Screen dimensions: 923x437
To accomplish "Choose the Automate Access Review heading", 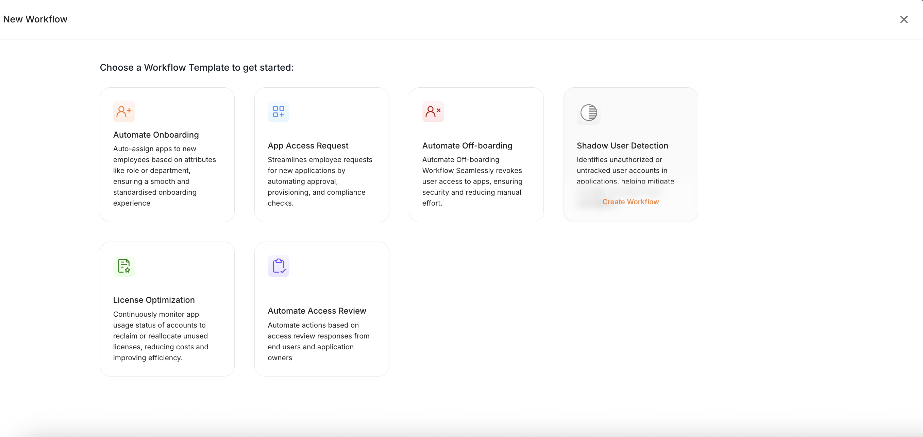I will 317,311.
